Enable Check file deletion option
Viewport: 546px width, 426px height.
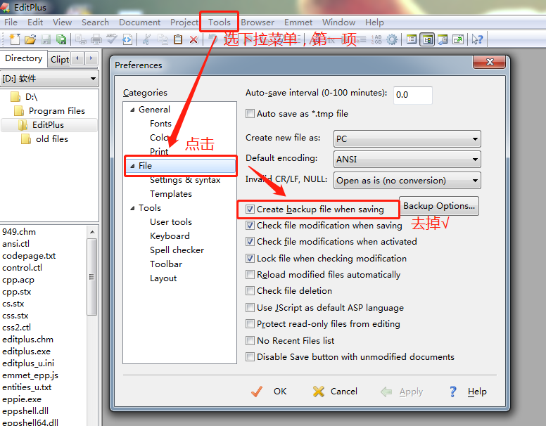point(250,290)
